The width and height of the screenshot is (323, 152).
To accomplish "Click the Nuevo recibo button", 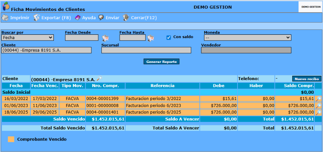I will [307, 79].
